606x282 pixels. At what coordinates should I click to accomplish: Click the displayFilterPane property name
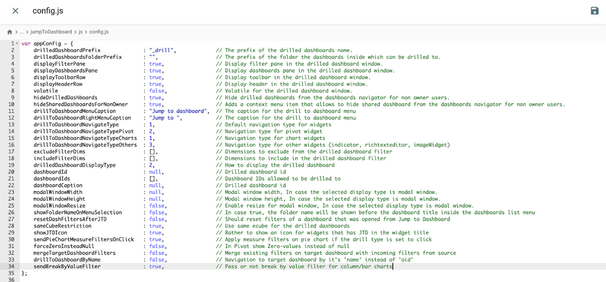[x=59, y=64]
